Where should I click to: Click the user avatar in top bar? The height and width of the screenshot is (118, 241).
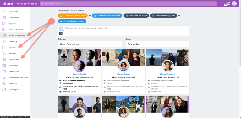tap(234, 4)
